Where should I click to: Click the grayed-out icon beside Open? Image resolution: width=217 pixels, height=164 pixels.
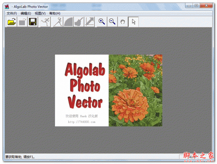click(22, 22)
